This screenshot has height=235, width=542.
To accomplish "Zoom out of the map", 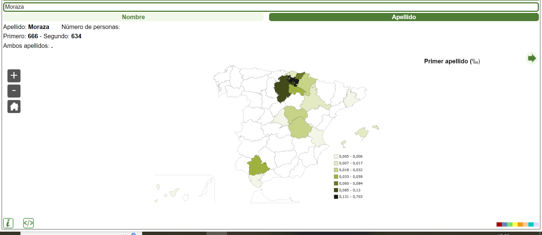I will (x=14, y=91).
